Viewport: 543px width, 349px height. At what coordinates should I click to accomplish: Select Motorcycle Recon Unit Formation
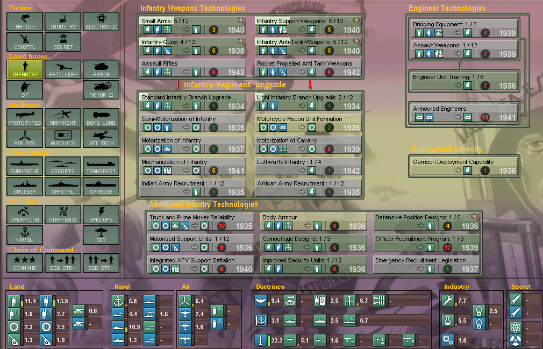pyautogui.click(x=308, y=123)
